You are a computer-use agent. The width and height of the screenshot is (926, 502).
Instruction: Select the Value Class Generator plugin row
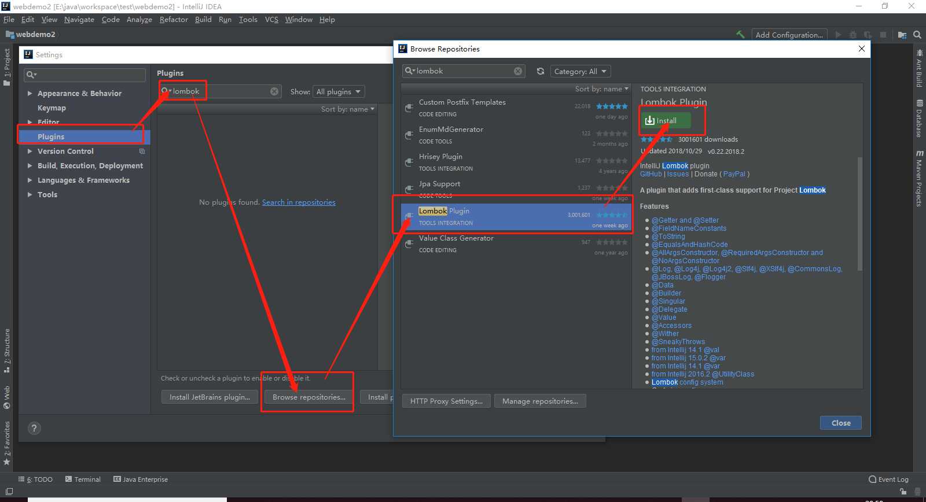[516, 244]
